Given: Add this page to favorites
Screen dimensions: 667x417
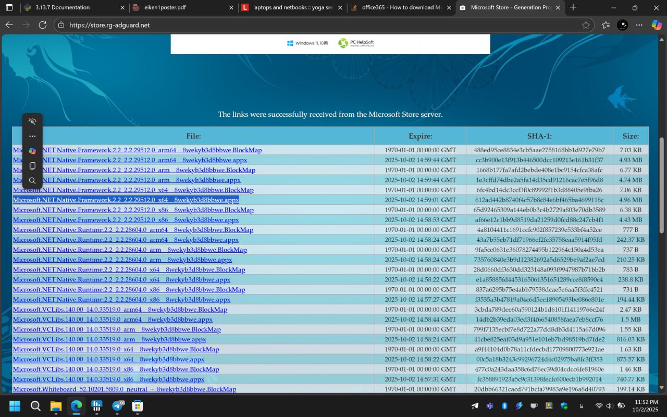Looking at the screenshot, I should point(586,25).
